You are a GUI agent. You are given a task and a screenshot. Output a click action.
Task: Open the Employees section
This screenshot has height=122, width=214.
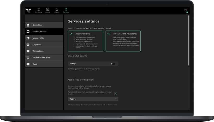pyautogui.click(x=44, y=45)
